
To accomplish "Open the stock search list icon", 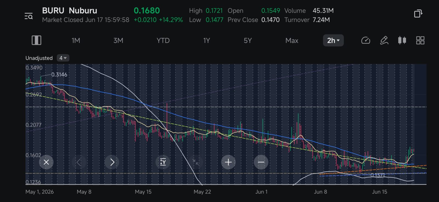I will tap(29, 16).
